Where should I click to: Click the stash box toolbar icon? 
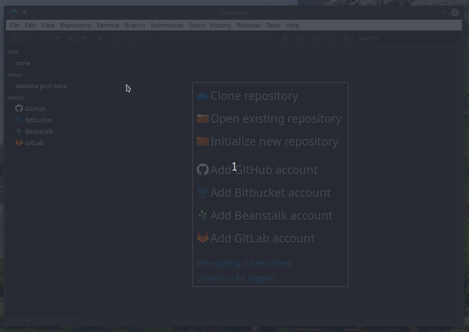pos(116,38)
